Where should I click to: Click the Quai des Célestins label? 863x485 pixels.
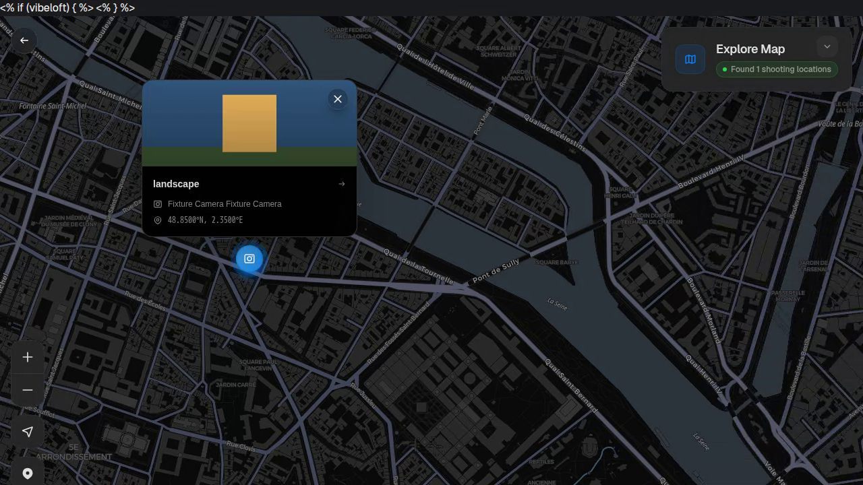(555, 132)
